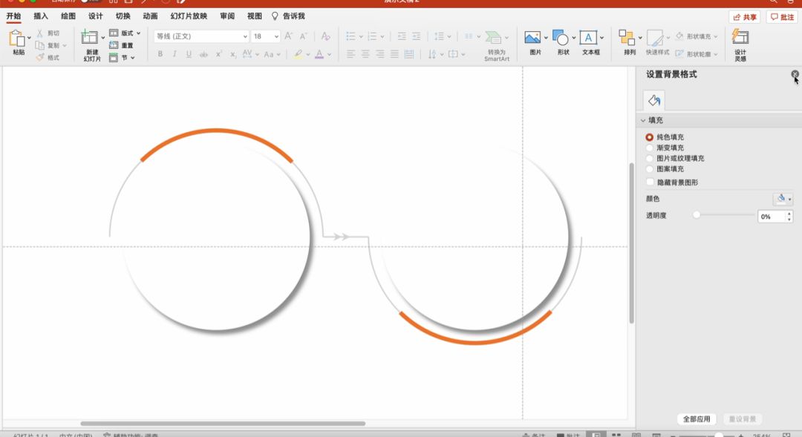Increase list indent level

pos(417,36)
